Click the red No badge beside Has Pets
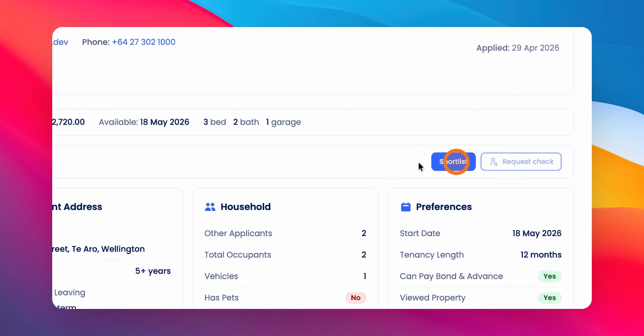The image size is (644, 336). [356, 298]
